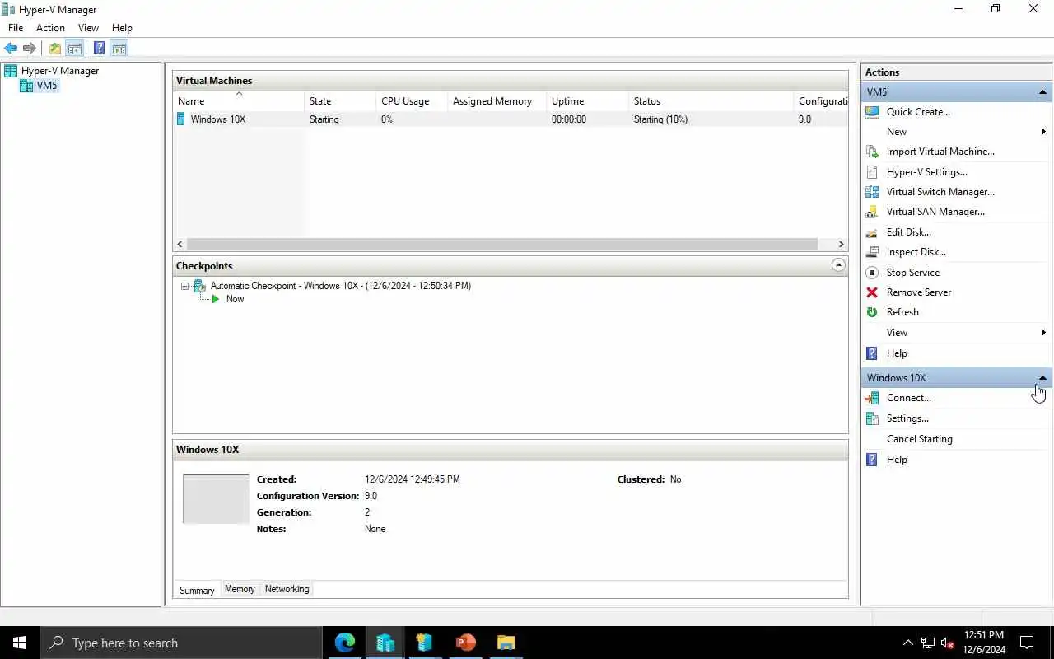1054x659 pixels.
Task: Click the taskbar search box
Action: 180,643
